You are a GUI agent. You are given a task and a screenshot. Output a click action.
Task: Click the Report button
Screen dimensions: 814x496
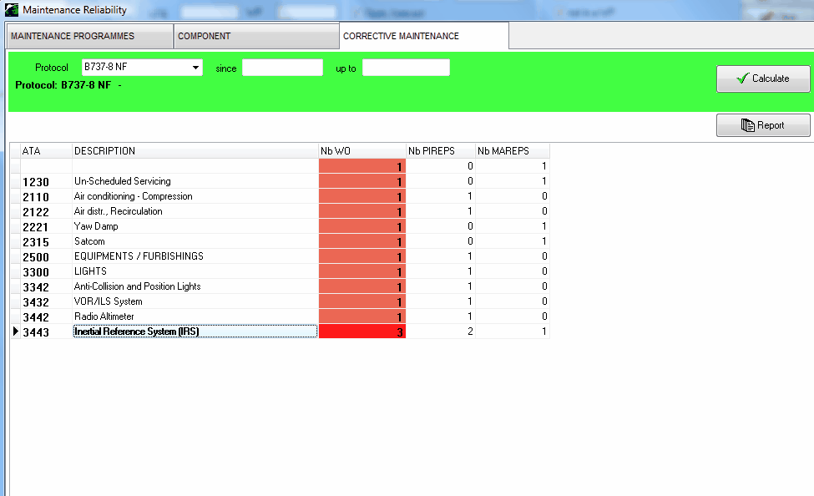click(763, 125)
